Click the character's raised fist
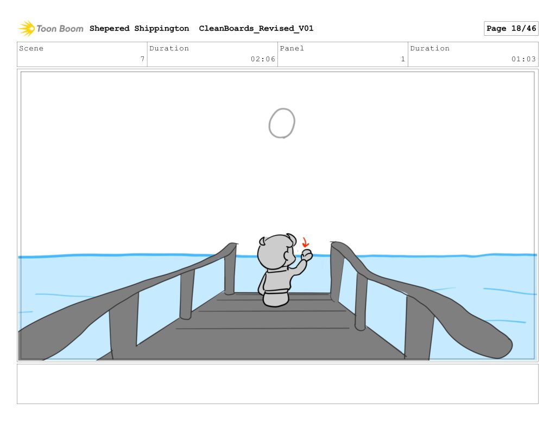This screenshot has width=556, height=429. (307, 255)
